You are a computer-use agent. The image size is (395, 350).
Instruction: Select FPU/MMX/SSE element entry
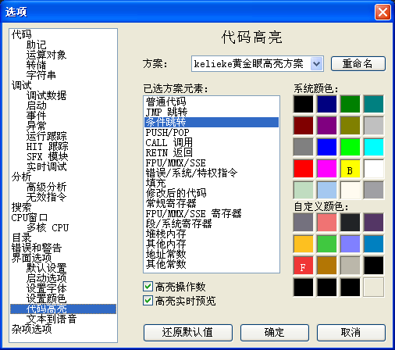[212, 162]
